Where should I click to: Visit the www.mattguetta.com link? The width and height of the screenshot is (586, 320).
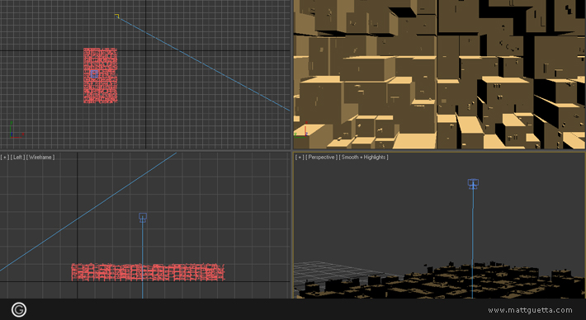(x=530, y=310)
